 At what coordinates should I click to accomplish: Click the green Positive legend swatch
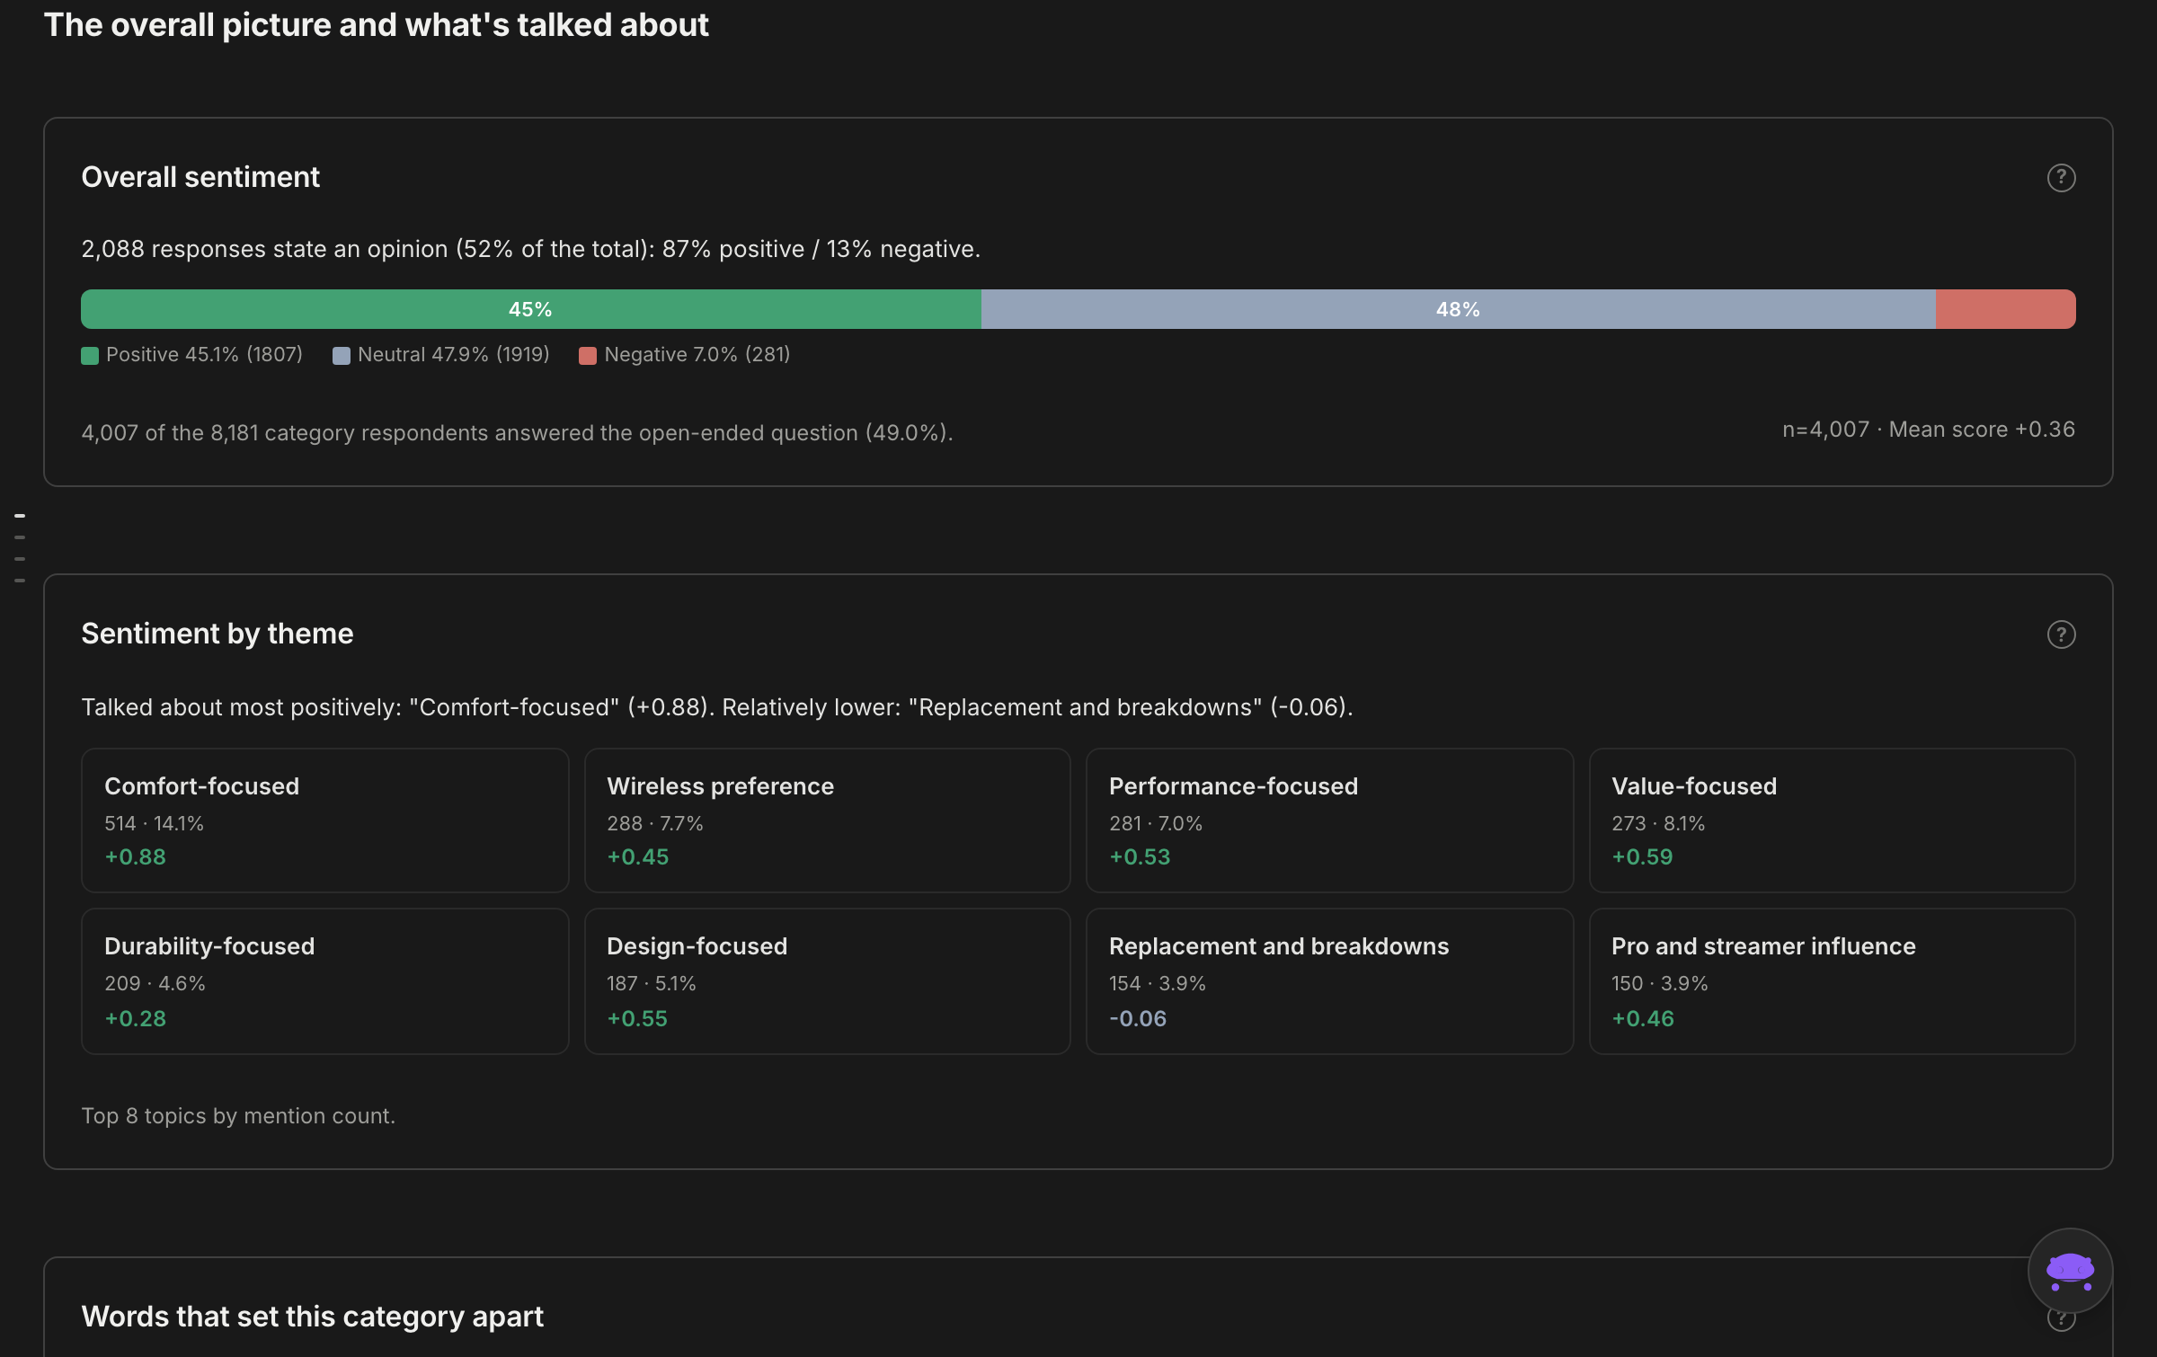pyautogui.click(x=90, y=356)
